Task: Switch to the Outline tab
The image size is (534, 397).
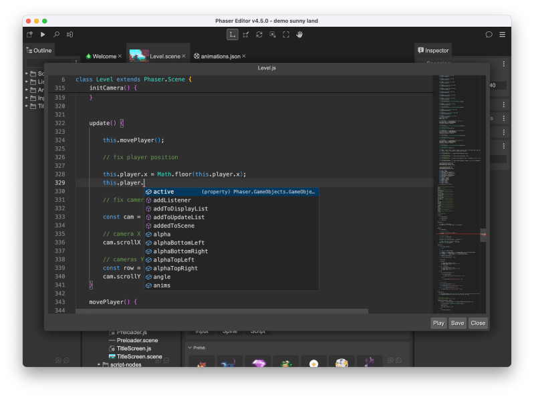Action: coord(39,50)
